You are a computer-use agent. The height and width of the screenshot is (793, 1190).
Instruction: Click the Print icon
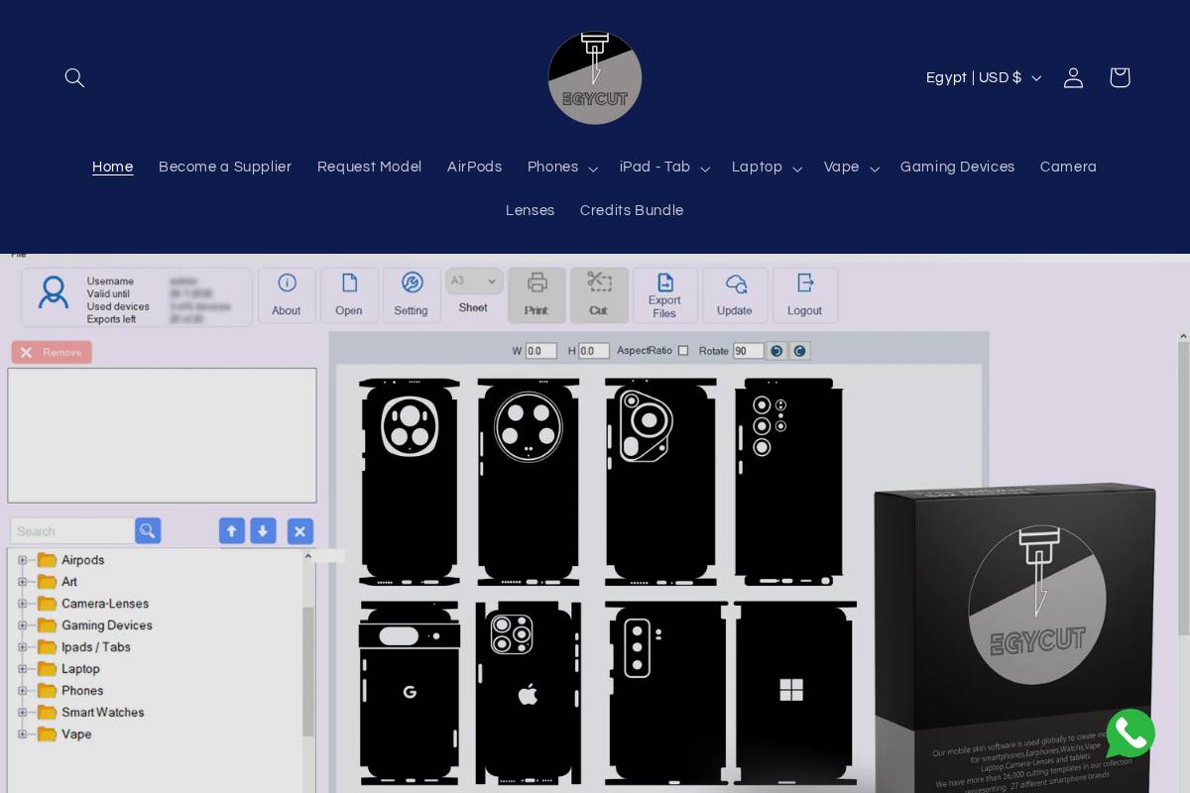coord(536,294)
